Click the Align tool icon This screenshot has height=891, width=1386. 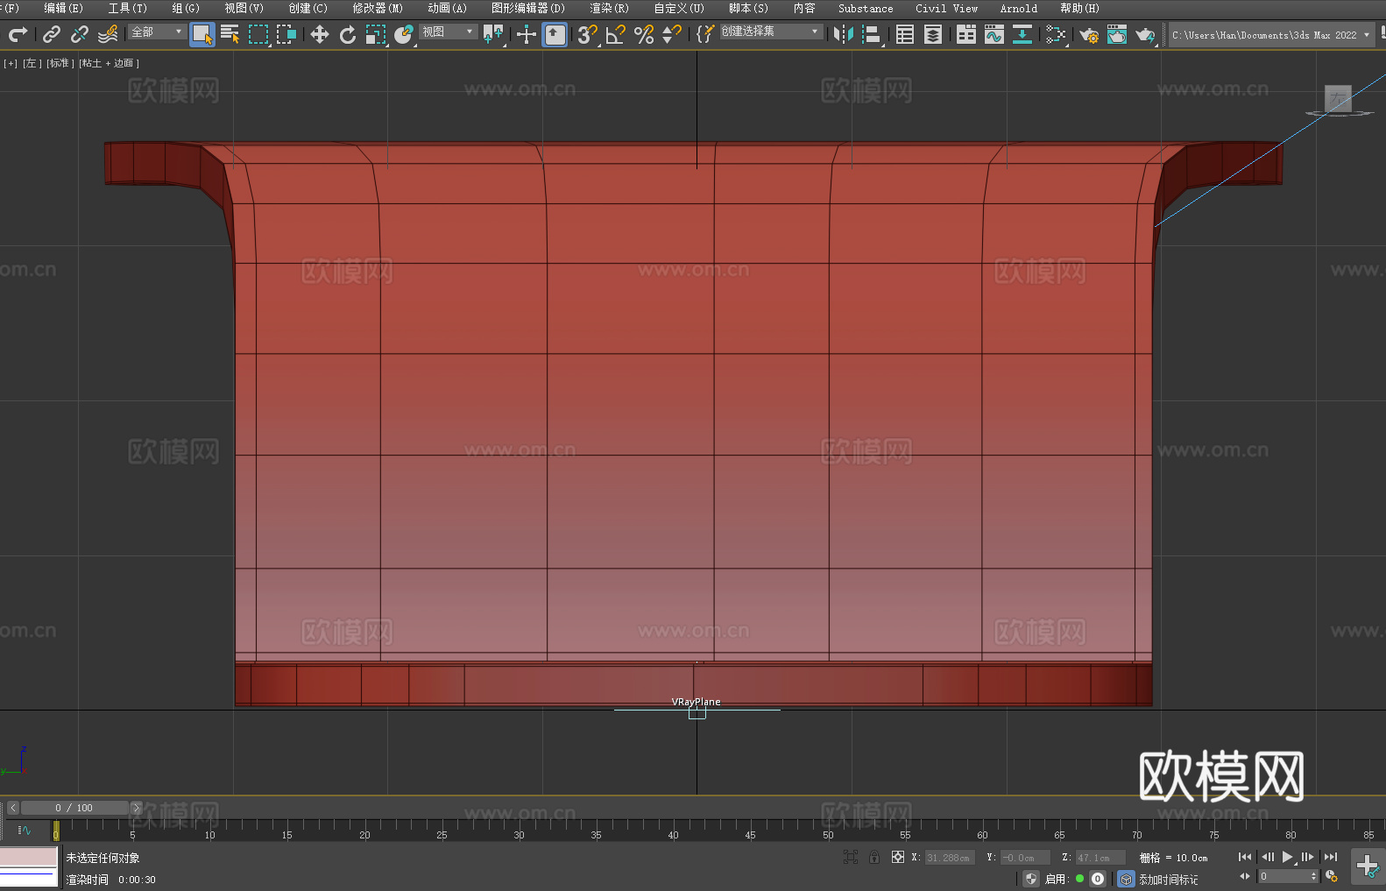pos(872,34)
